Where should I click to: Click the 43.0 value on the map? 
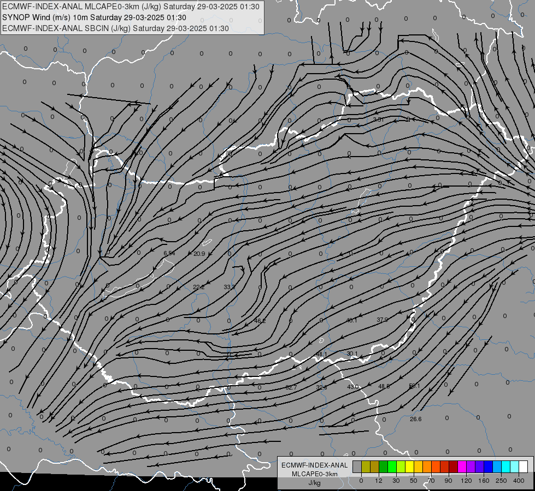point(353,387)
